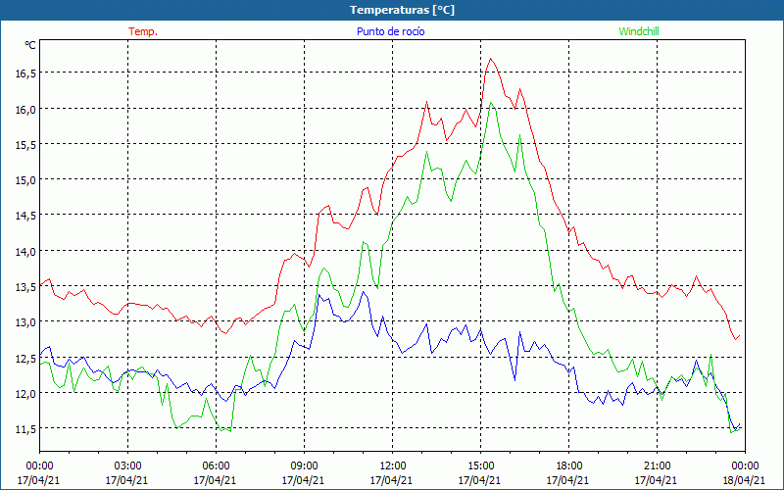Click the 'Temperaturas [°C]' chart title
The image size is (784, 490).
point(402,10)
